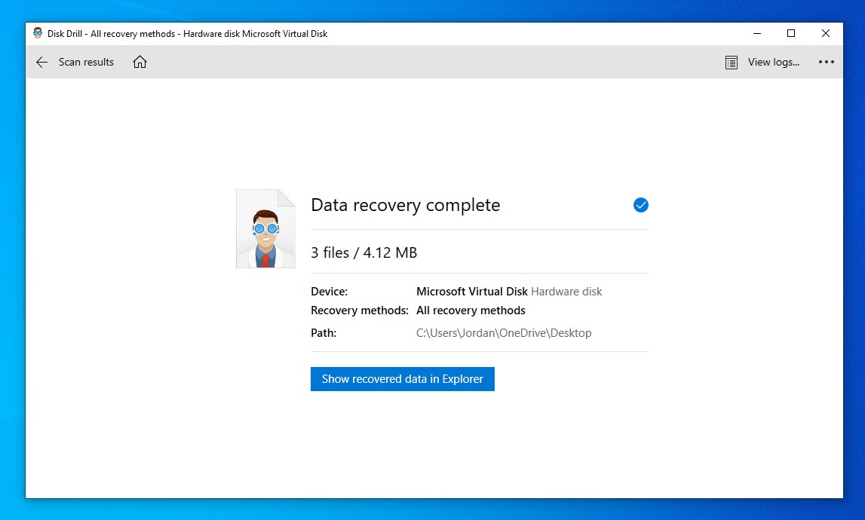
Task: Close the Disk Drill window
Action: click(x=825, y=34)
